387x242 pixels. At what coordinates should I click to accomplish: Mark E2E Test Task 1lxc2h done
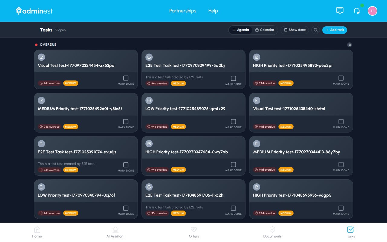(233, 208)
